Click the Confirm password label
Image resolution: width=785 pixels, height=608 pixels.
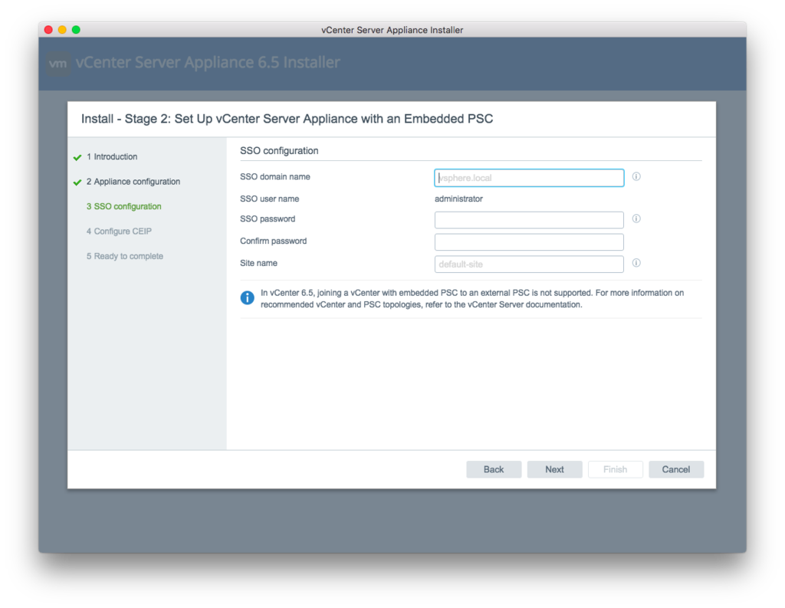coord(274,241)
